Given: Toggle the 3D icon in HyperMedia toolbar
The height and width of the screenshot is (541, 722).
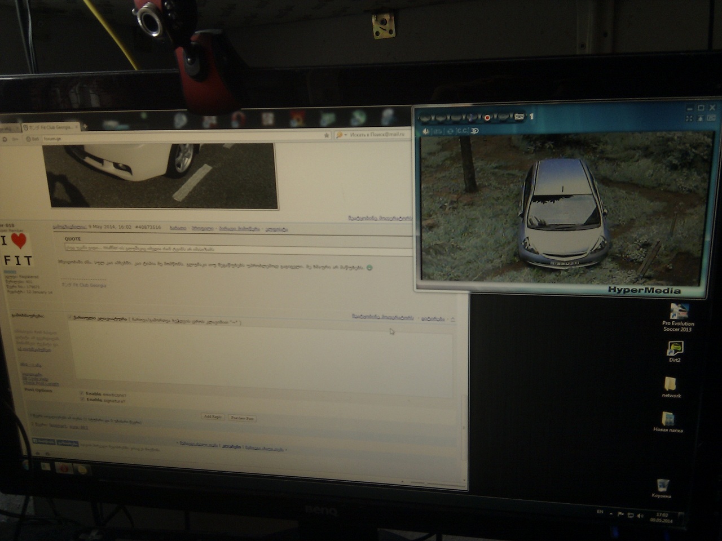Looking at the screenshot, I should coord(474,131).
